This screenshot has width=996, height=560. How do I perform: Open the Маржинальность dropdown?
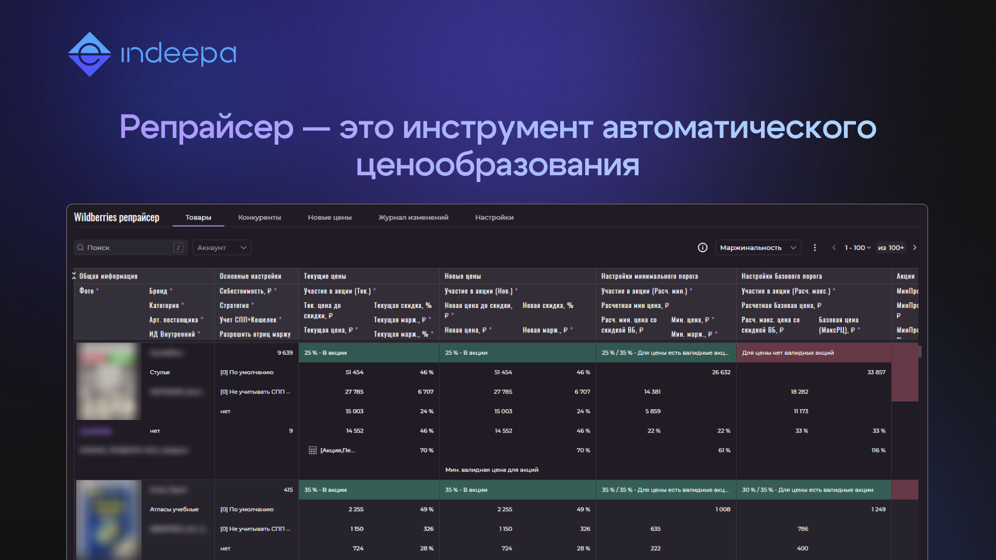pyautogui.click(x=757, y=247)
